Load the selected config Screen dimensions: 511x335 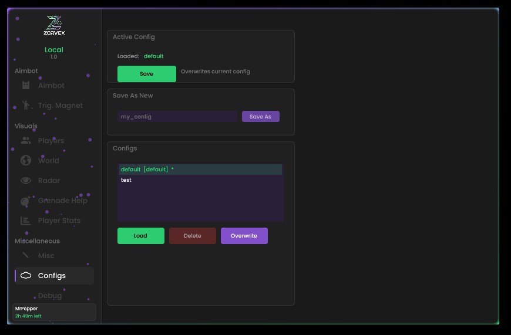140,236
